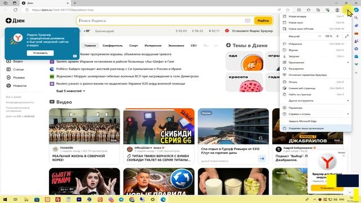Decrease zoom with the minus button
The image size is (361, 203).
[319, 36]
